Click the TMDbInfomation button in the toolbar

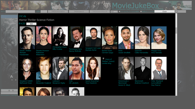58,12
